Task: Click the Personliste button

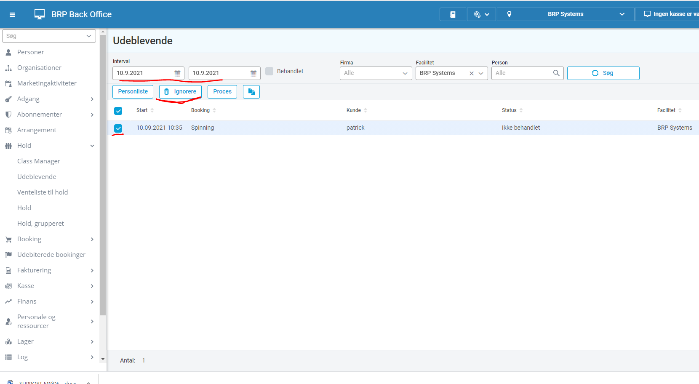Action: click(x=133, y=92)
